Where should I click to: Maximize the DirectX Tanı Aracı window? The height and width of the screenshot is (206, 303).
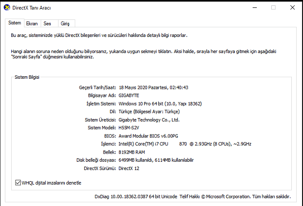tap(273, 8)
